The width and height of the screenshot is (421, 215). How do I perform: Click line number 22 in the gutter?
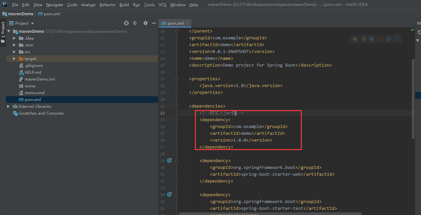[162, 113]
